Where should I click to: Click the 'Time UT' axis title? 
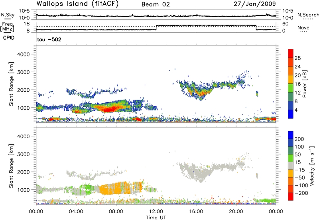156,218
